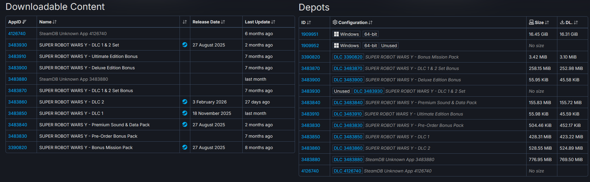
Task: Click '776.95 MiB' size value
Action: (x=540, y=160)
